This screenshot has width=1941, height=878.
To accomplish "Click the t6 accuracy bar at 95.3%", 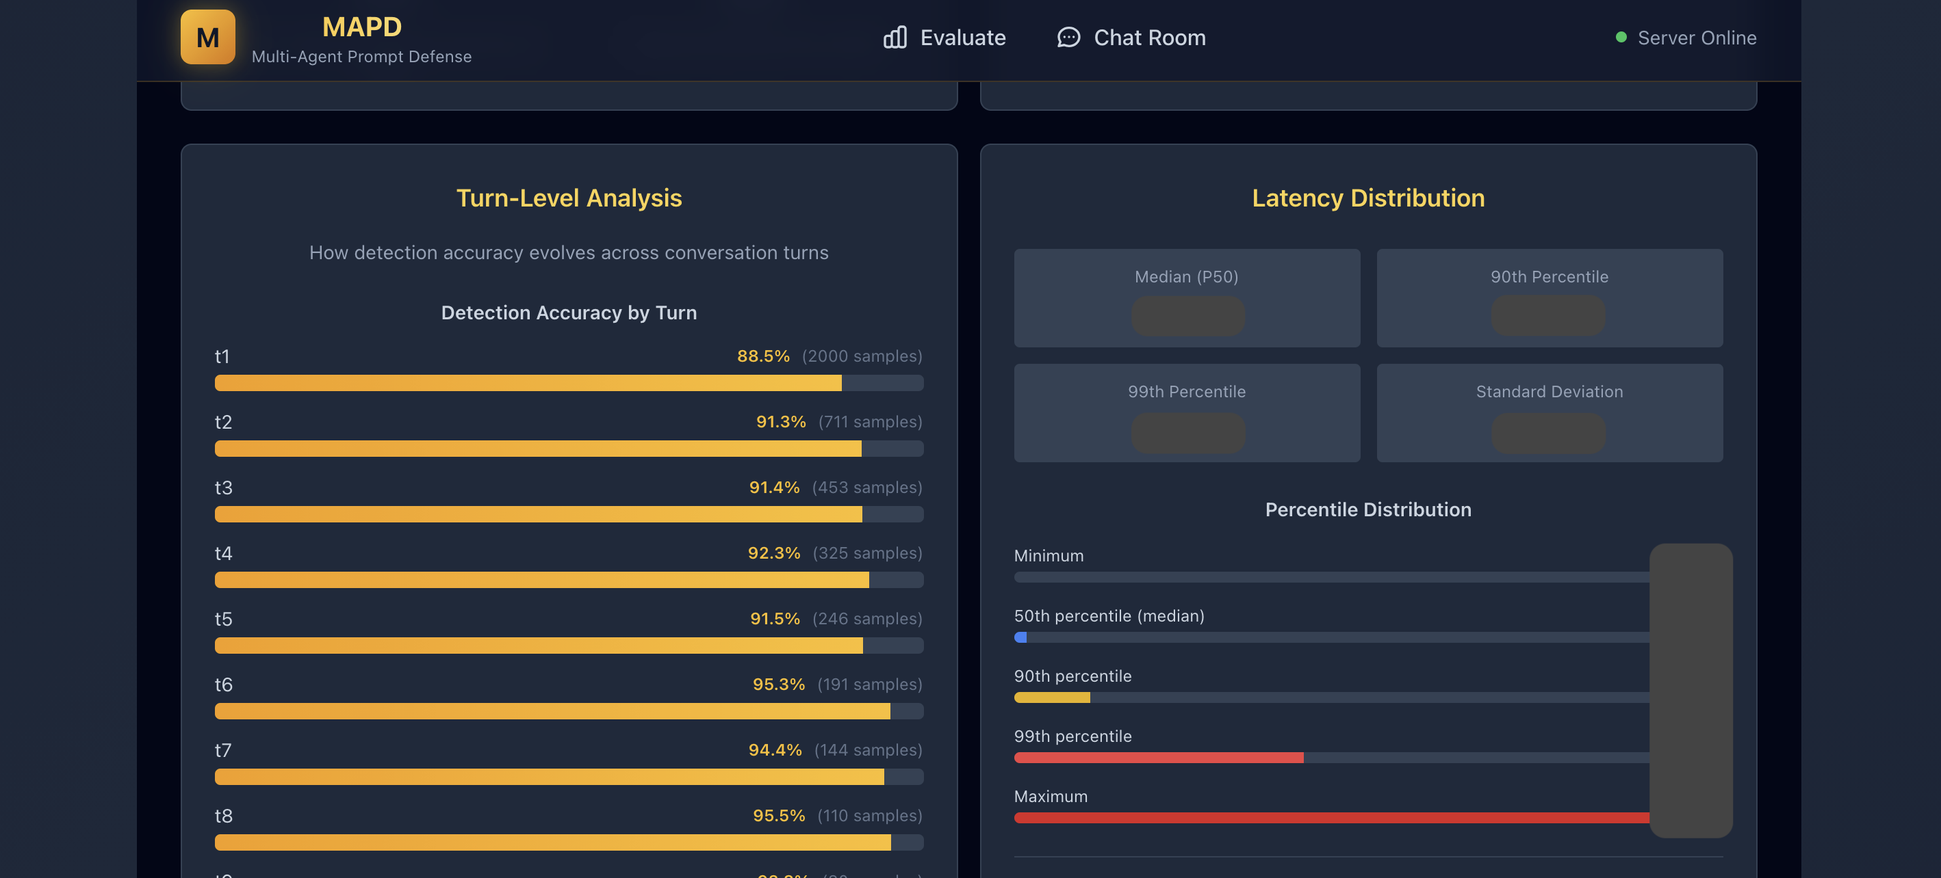I will (568, 711).
